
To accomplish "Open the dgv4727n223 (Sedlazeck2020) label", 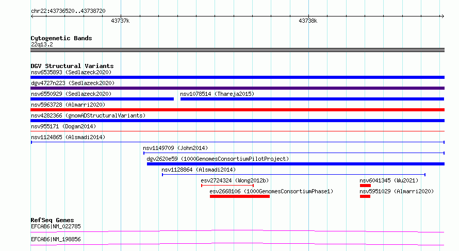I will click(73, 83).
